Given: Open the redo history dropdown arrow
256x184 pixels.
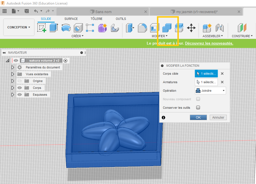Looking at the screenshot, I should click(x=53, y=11).
